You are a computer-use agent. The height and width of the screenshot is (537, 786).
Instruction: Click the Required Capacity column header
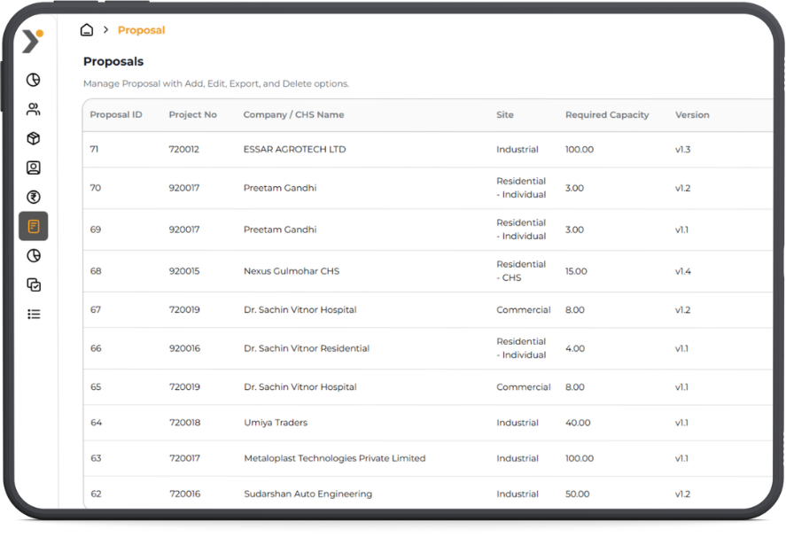click(x=607, y=115)
